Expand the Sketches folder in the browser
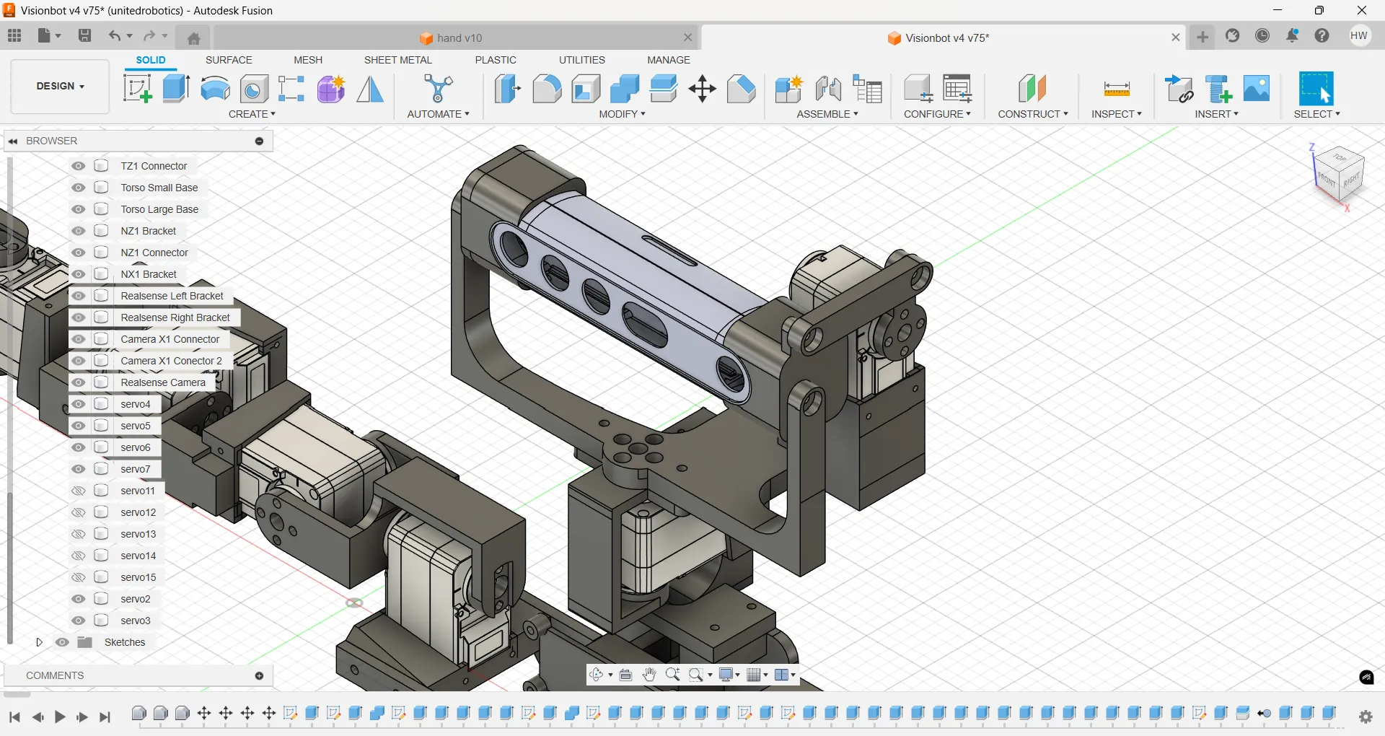 click(x=40, y=642)
